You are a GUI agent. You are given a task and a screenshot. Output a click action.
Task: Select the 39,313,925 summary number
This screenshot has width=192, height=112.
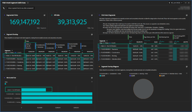[72, 22]
